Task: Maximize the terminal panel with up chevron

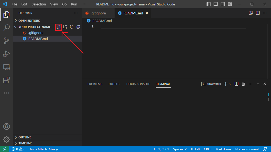Action: pos(258,84)
